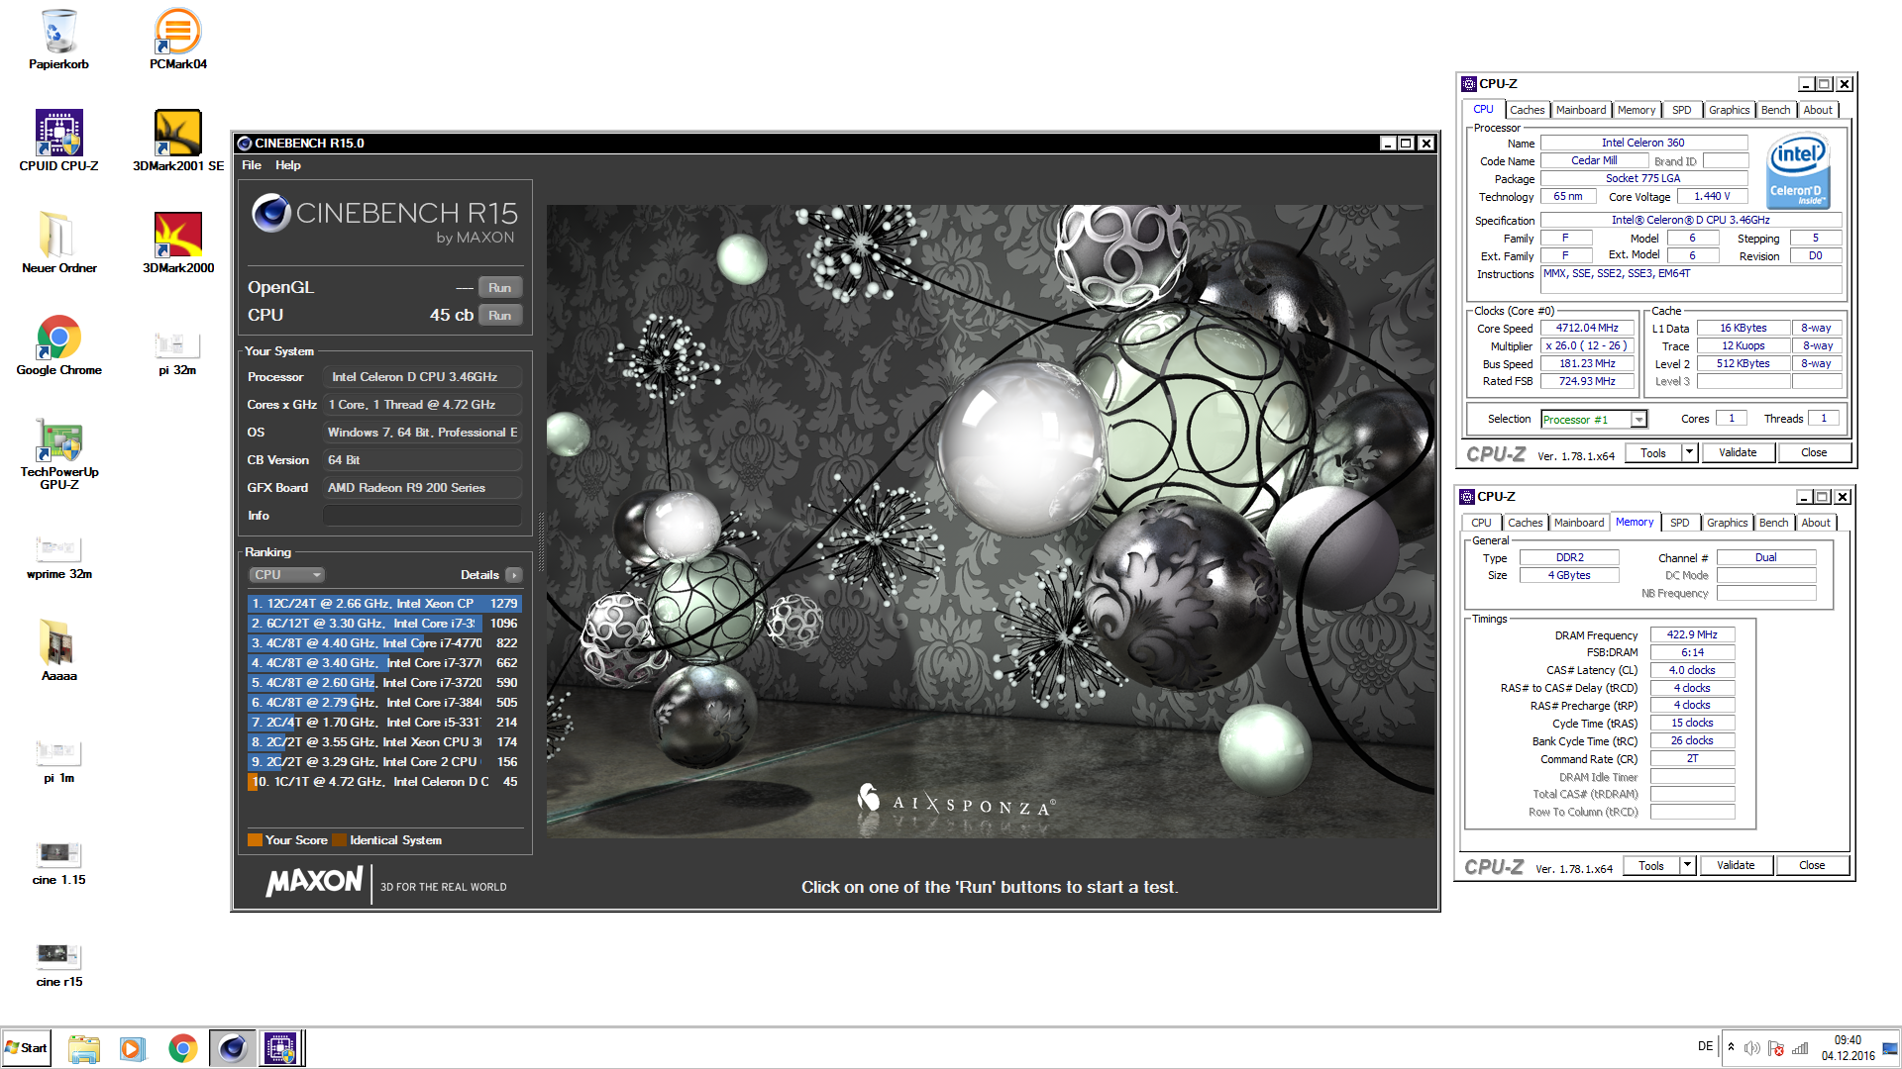Screen dimensions: 1902x1069
Task: Select ranking row 2 Core i7 1096
Action: tap(384, 624)
